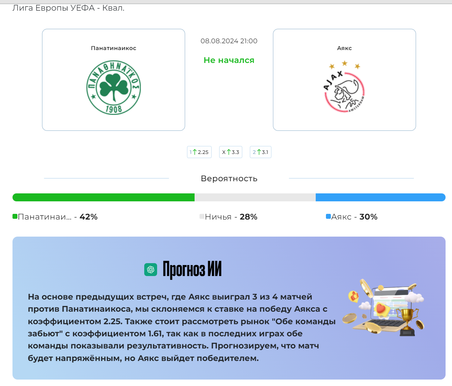Open the Панатинаикос team card
Screen dimensions: 452x386
tap(114, 80)
